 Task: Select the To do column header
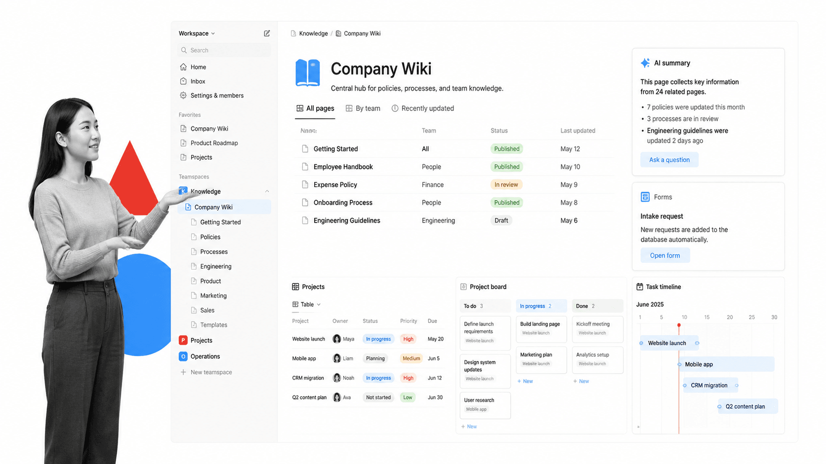pos(485,306)
